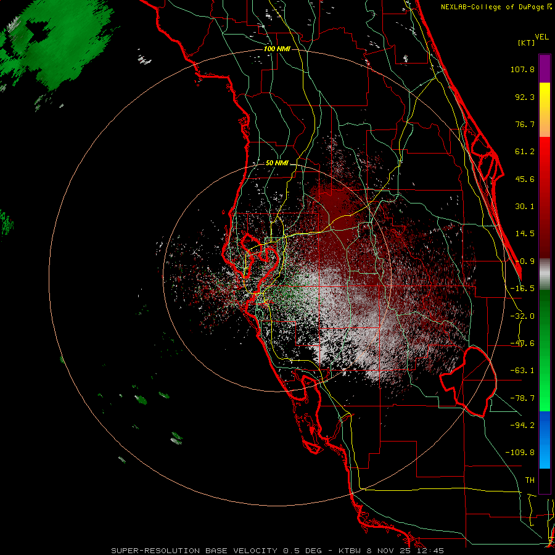Viewport: 555px width, 555px height.
Task: Click the -0.9 scale value
Action: click(525, 261)
